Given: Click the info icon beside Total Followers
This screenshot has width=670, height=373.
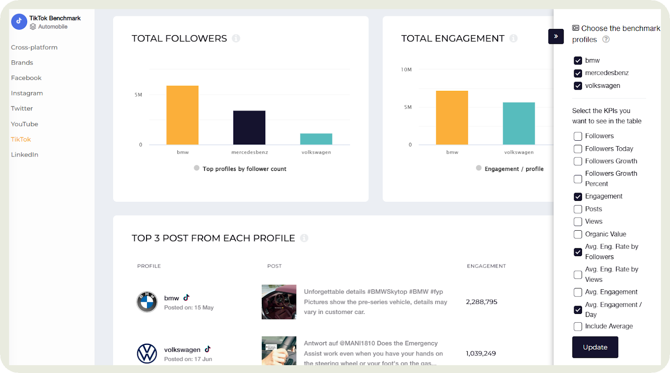Looking at the screenshot, I should tap(236, 39).
